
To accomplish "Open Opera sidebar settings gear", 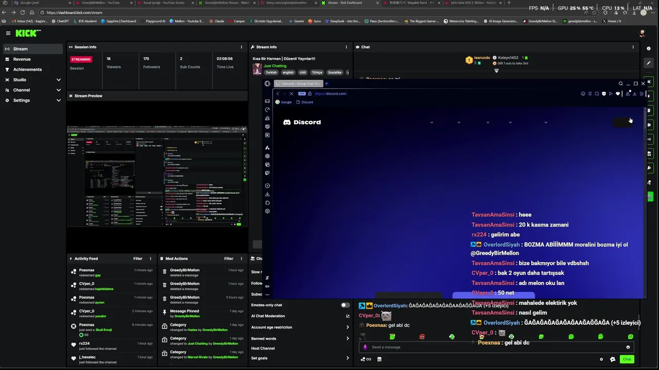I will pos(267,211).
